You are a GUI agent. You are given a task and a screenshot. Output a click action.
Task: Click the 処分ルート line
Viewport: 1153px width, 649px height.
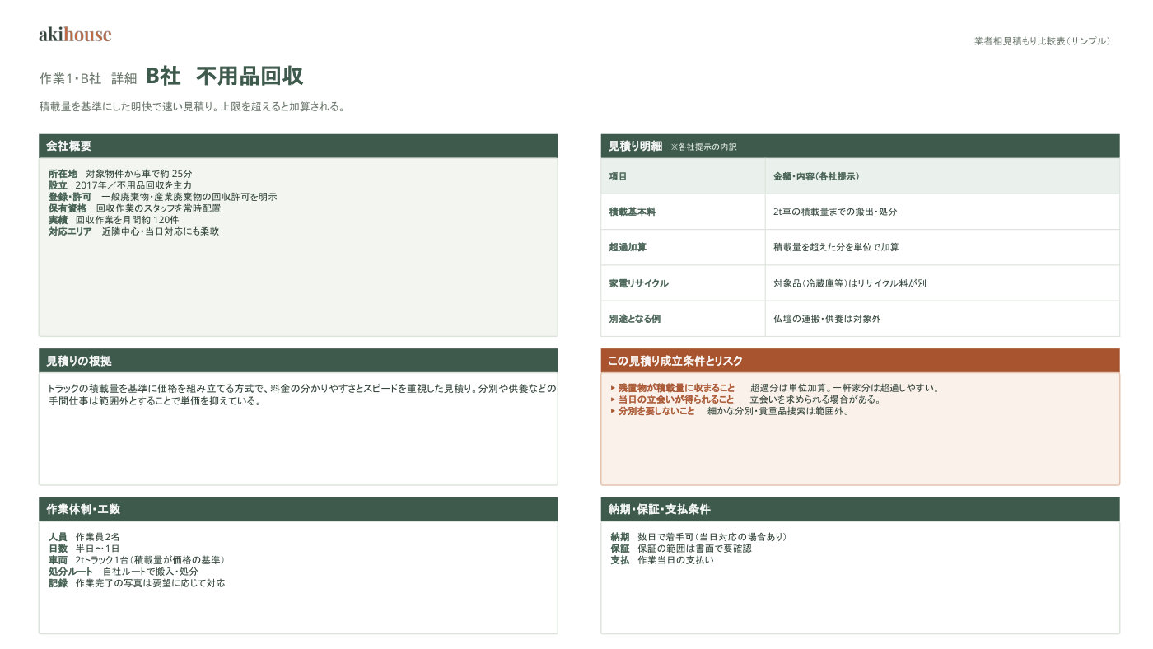pyautogui.click(x=124, y=572)
